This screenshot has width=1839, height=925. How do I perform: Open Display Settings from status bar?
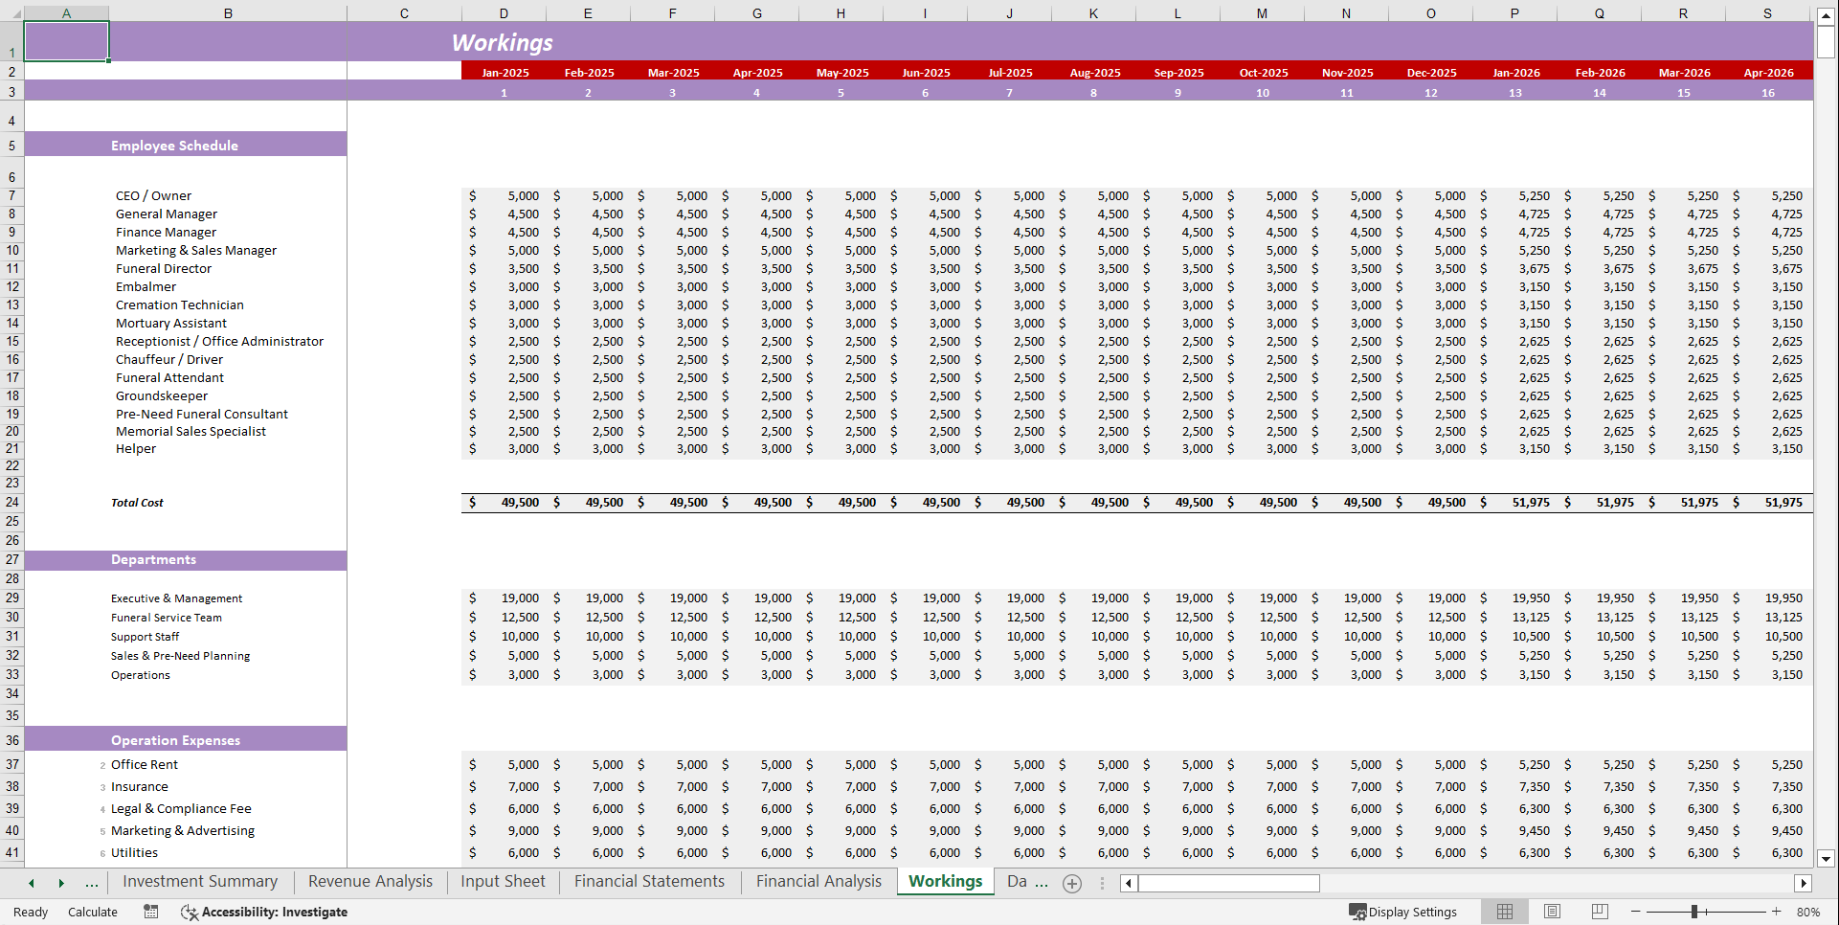coord(1404,912)
